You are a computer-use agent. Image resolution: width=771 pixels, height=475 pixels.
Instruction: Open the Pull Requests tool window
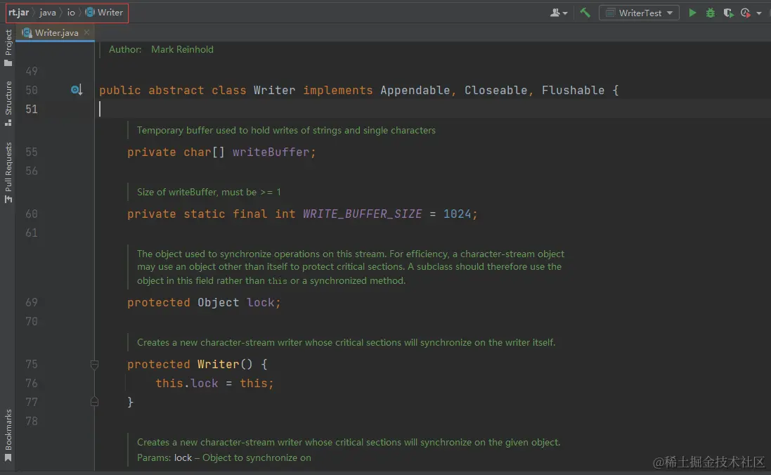[8, 172]
